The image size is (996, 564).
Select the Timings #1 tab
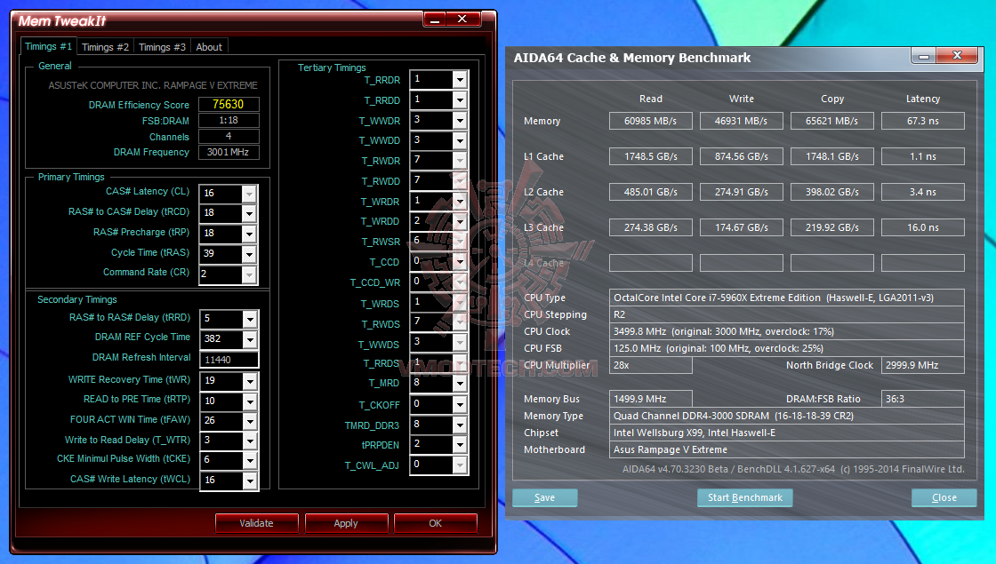(48, 46)
